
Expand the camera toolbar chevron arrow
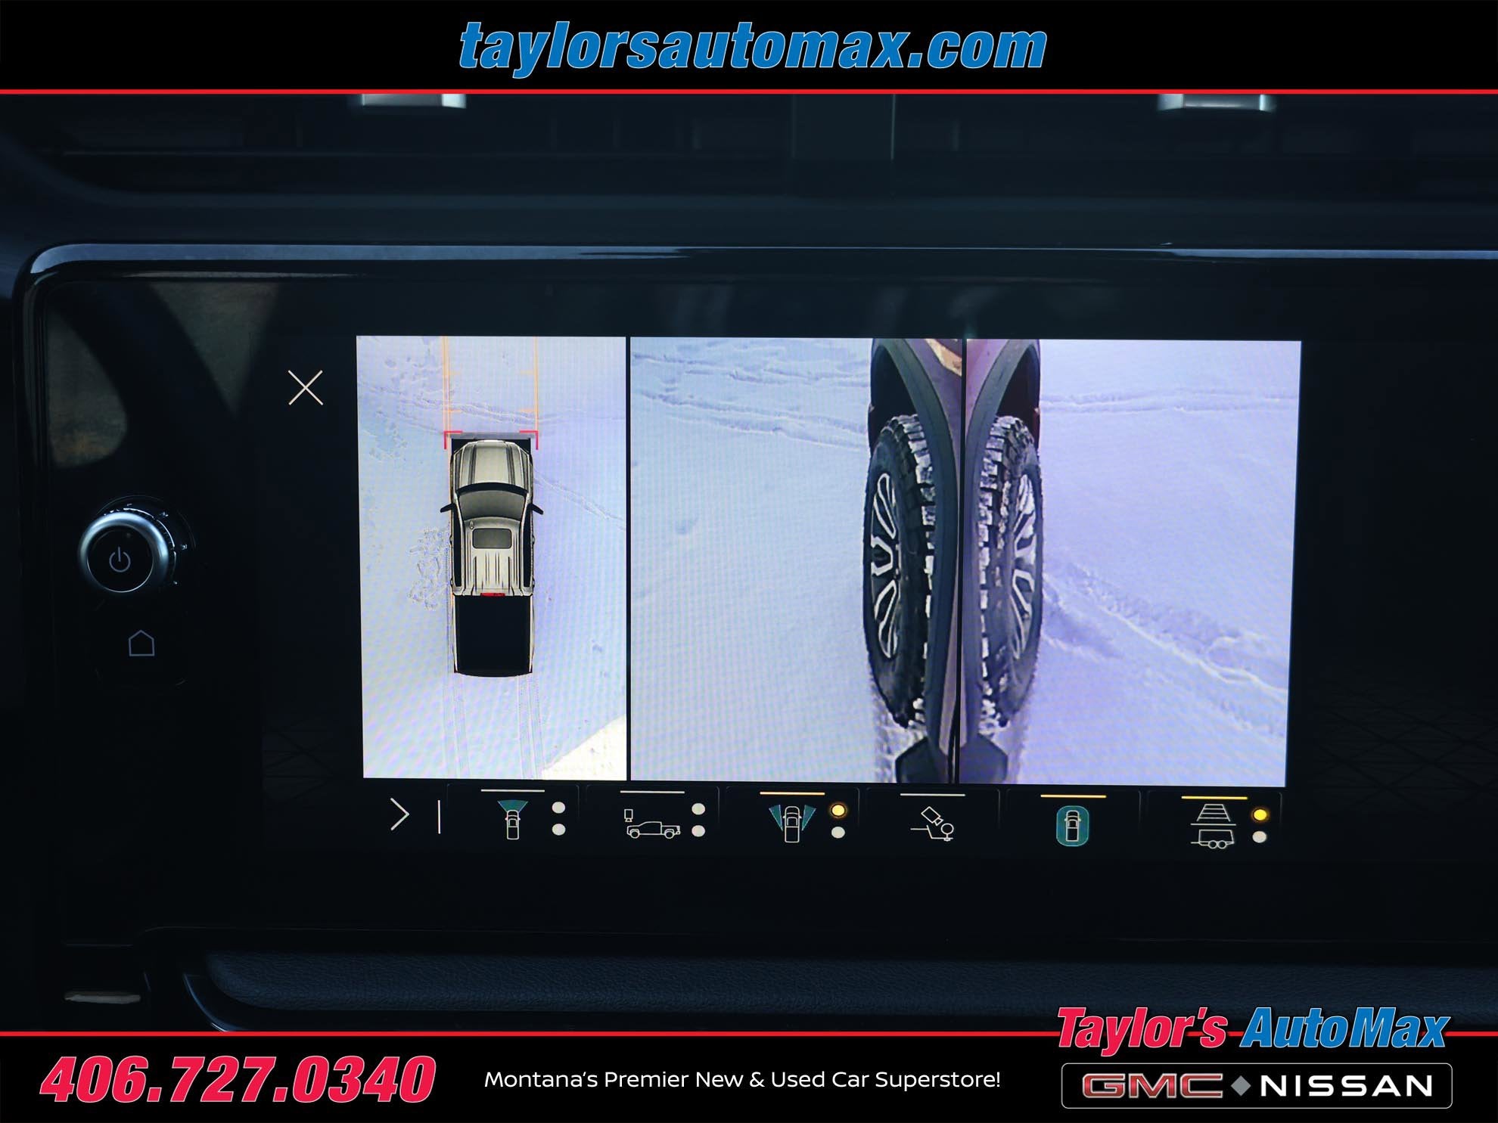tap(399, 815)
